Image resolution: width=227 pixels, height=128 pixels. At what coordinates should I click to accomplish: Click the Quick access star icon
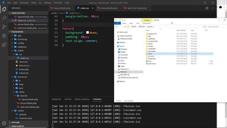click(x=118, y=32)
